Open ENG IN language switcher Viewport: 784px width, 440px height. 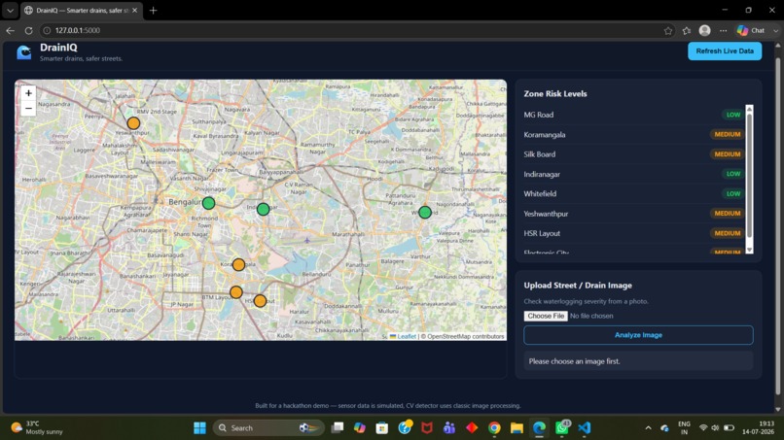tap(684, 428)
